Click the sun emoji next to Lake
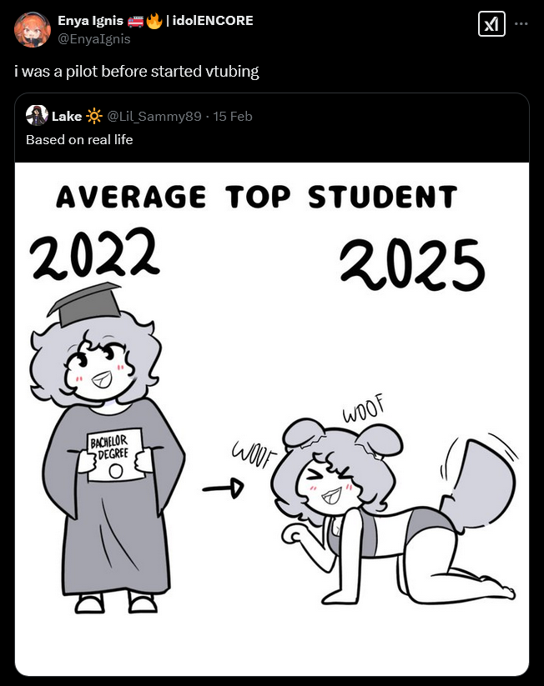This screenshot has width=544, height=686. tap(94, 116)
